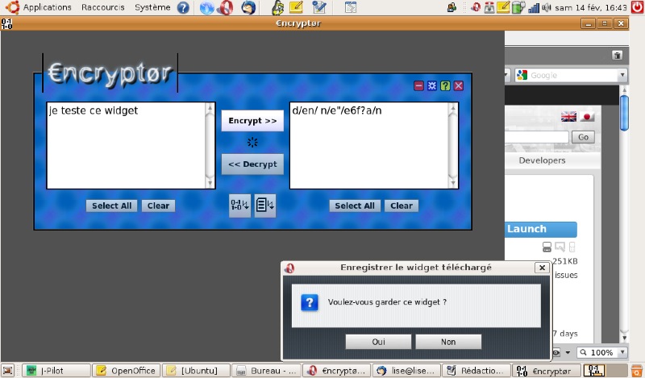Viewport: 645px width, 378px height.
Task: Expand the 100% zoom level dropdown
Action: (622, 353)
